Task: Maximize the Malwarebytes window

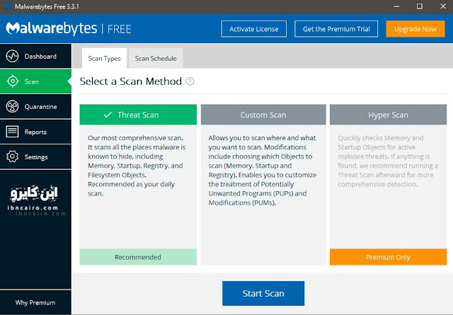Action: [420, 6]
